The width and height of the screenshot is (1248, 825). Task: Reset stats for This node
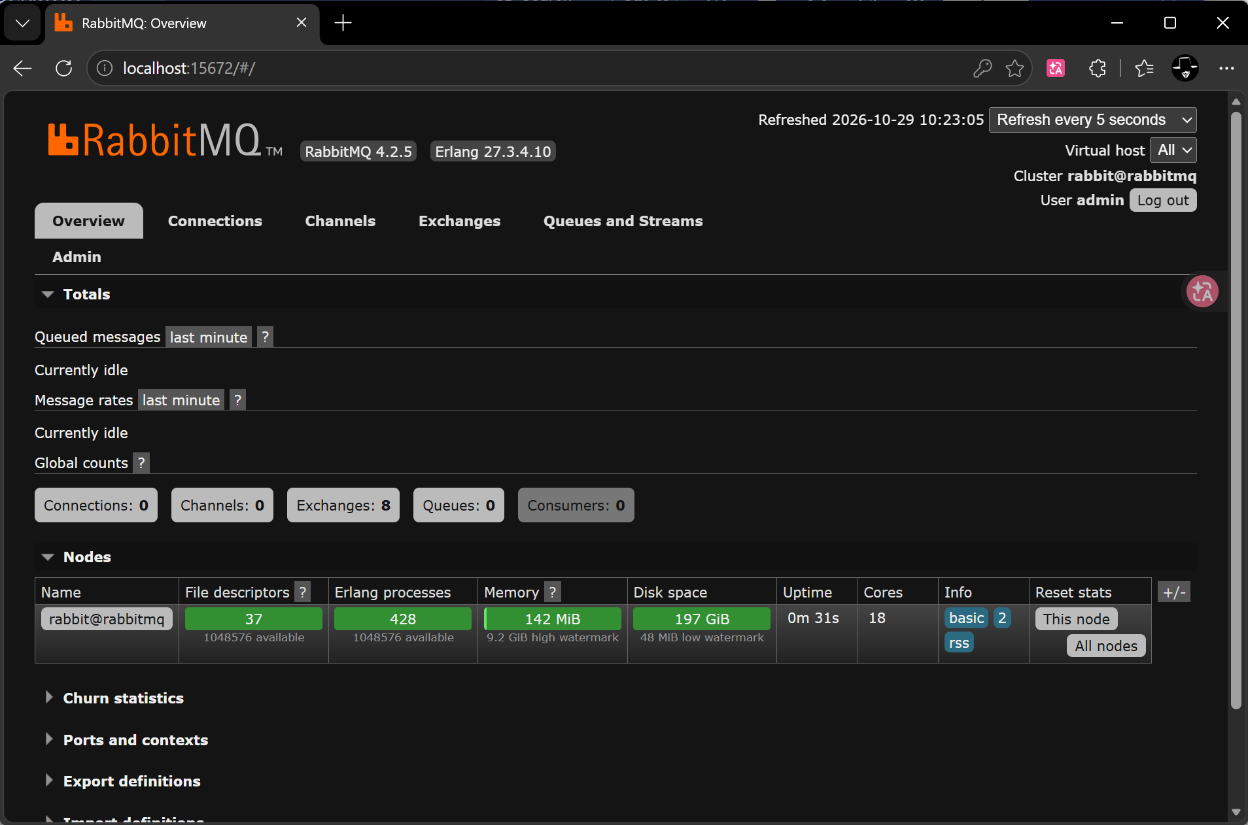pyautogui.click(x=1076, y=619)
